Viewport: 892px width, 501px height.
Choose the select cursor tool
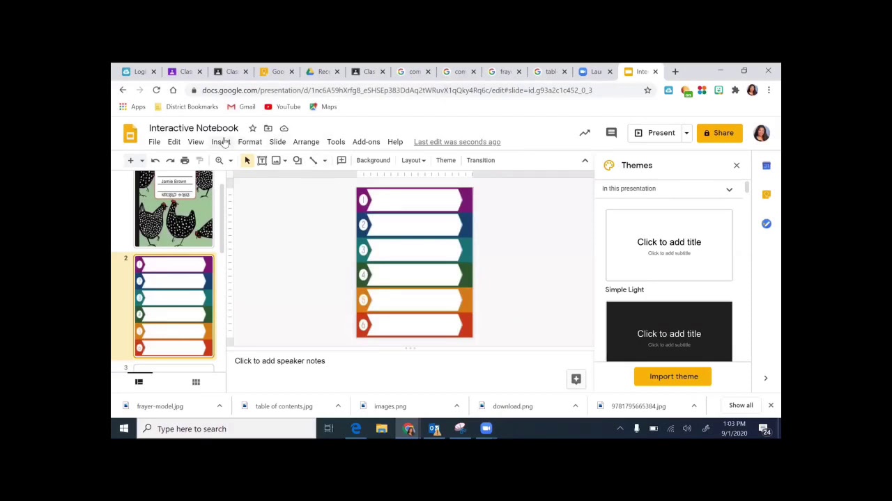[x=247, y=160]
